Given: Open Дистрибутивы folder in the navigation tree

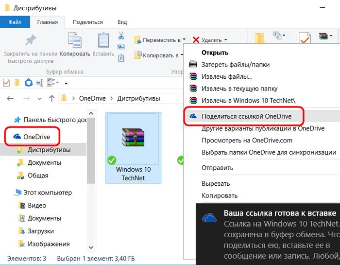Looking at the screenshot, I should [x=43, y=150].
